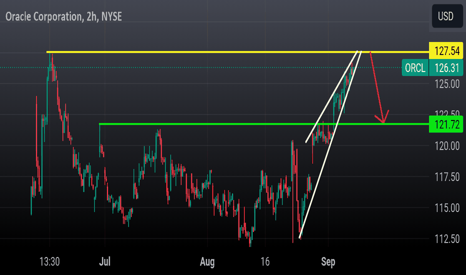
Task: Click the 126.31 current price label
Action: click(x=446, y=68)
